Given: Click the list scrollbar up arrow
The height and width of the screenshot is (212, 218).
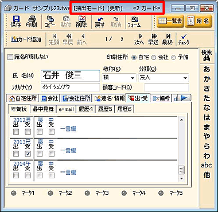Looking at the screenshot, I should click(182, 120).
